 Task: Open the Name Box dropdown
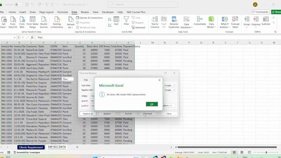click(14, 38)
